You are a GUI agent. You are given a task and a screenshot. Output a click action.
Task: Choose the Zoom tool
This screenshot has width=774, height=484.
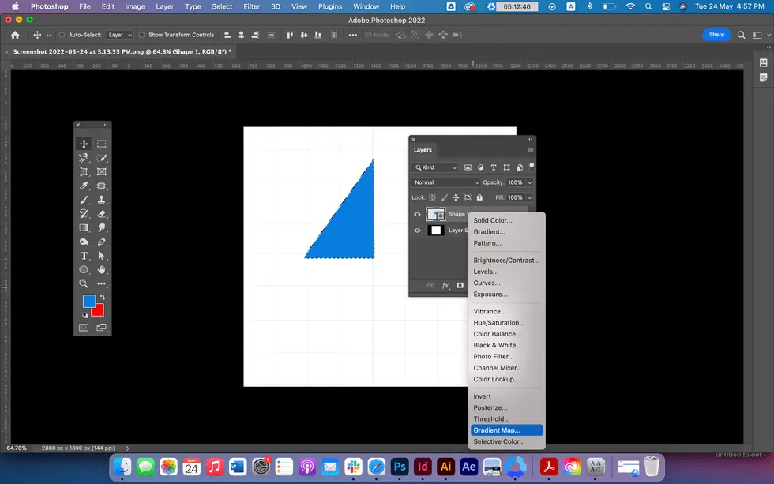(84, 283)
